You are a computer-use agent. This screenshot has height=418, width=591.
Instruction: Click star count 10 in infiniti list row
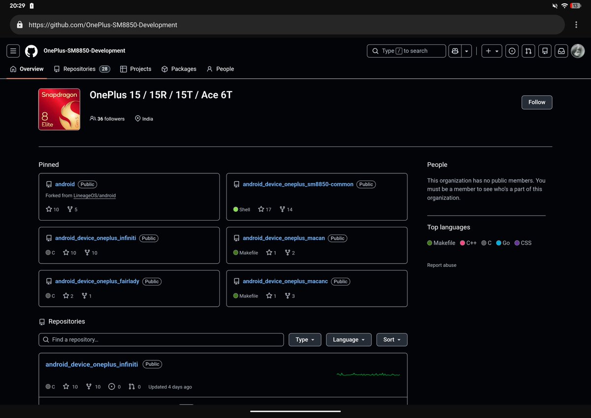[x=70, y=386]
